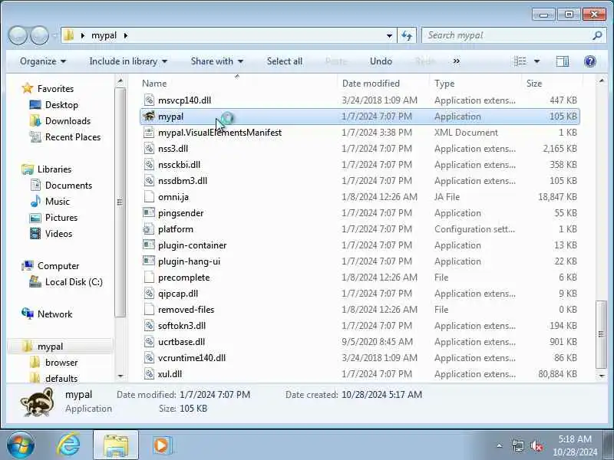Open the browser subfolder in sidebar
The image size is (614, 460).
coord(61,363)
